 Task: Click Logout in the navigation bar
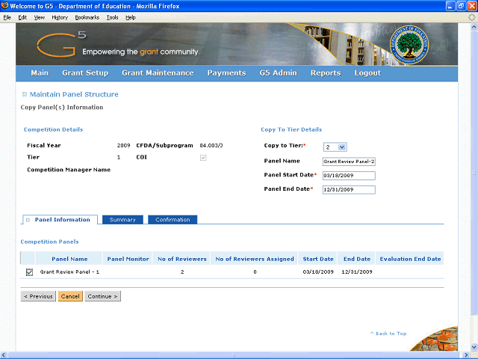(367, 73)
